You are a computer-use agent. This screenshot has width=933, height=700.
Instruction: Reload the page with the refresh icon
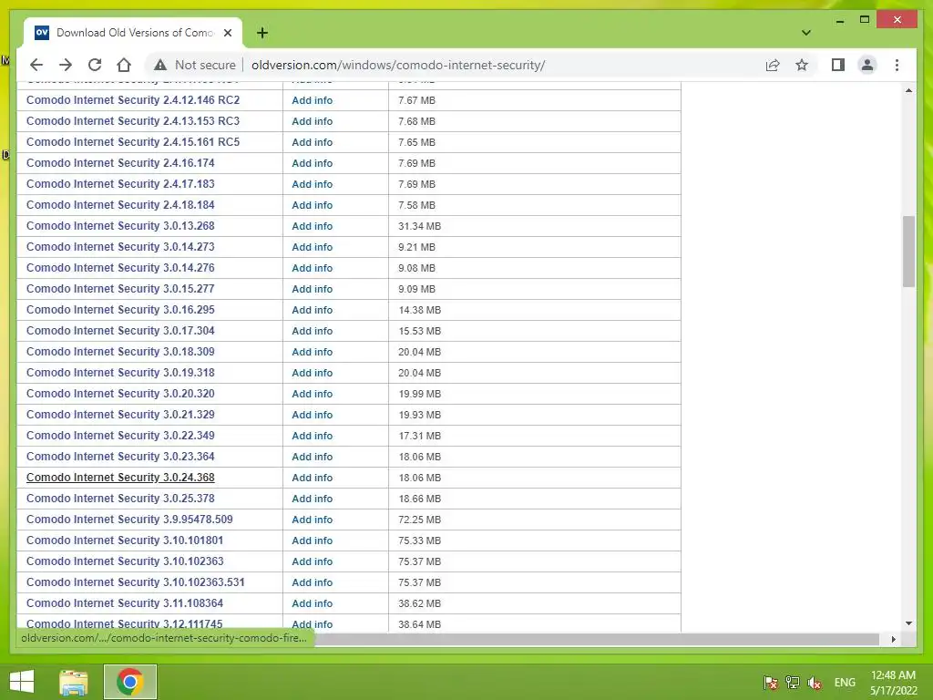[95, 65]
